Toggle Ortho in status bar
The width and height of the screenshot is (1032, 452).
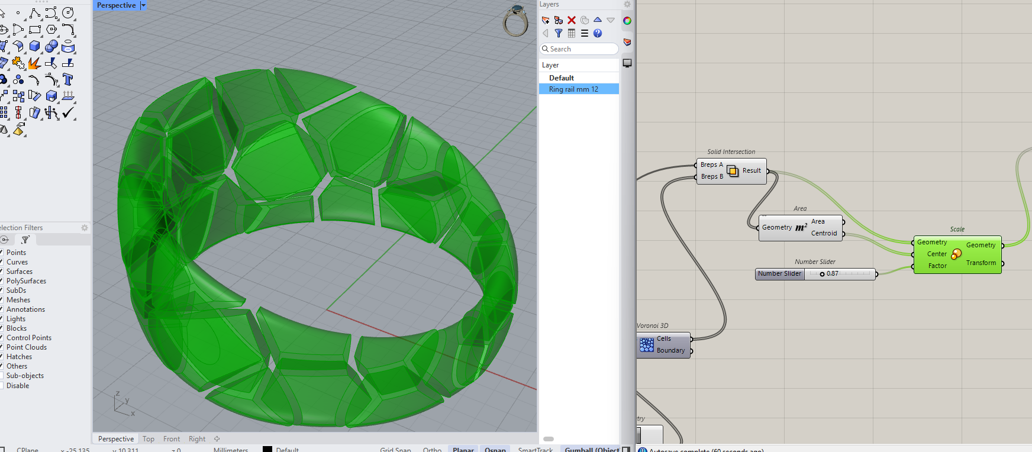432,449
